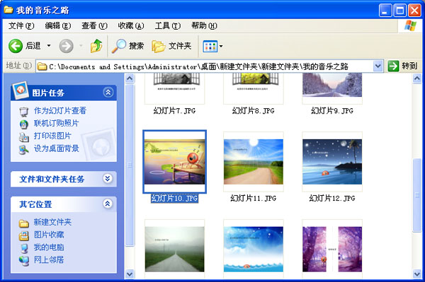Viewport: 425px width, 282px height.
Task: Open 图片收藏 link
Action: [49, 235]
